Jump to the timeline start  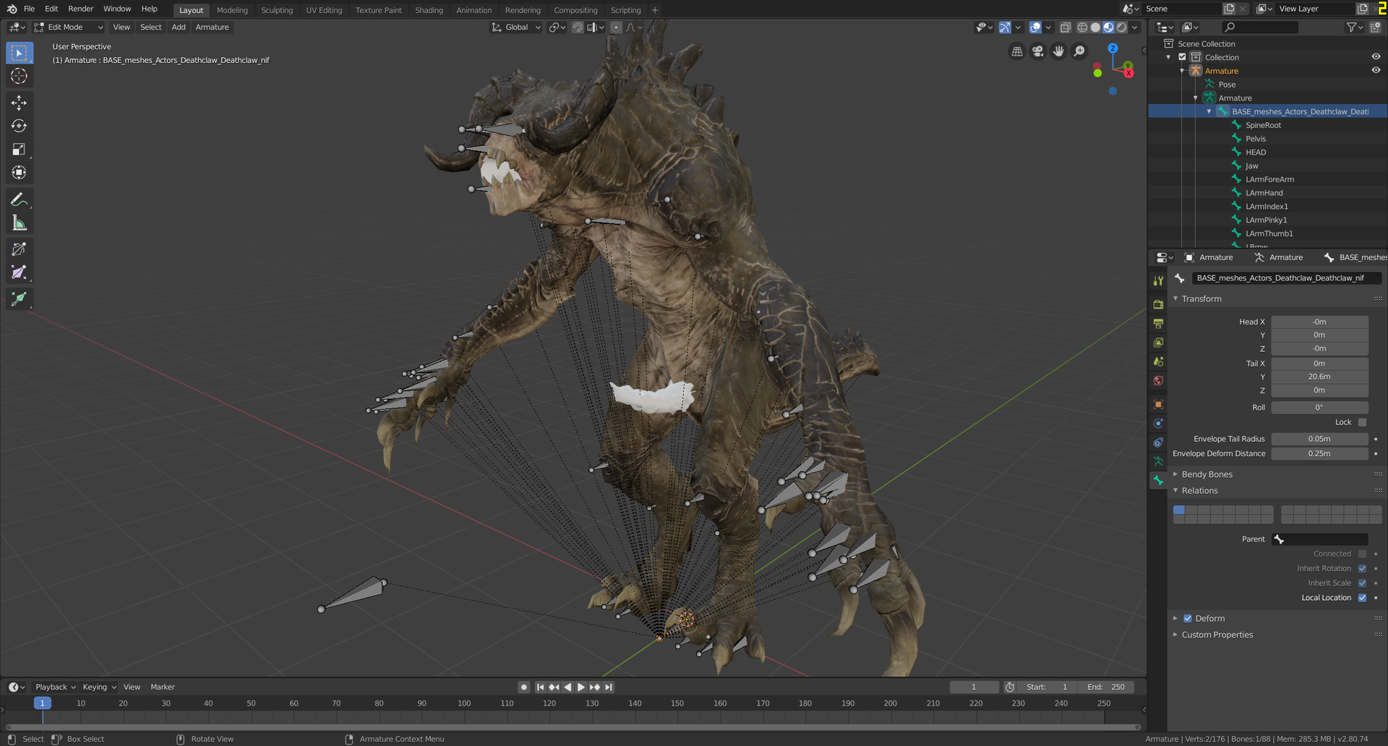click(540, 687)
